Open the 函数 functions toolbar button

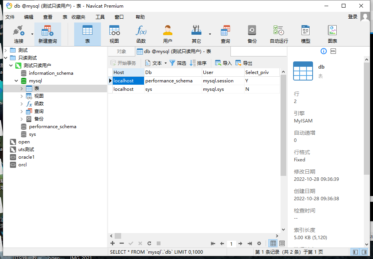(x=141, y=34)
